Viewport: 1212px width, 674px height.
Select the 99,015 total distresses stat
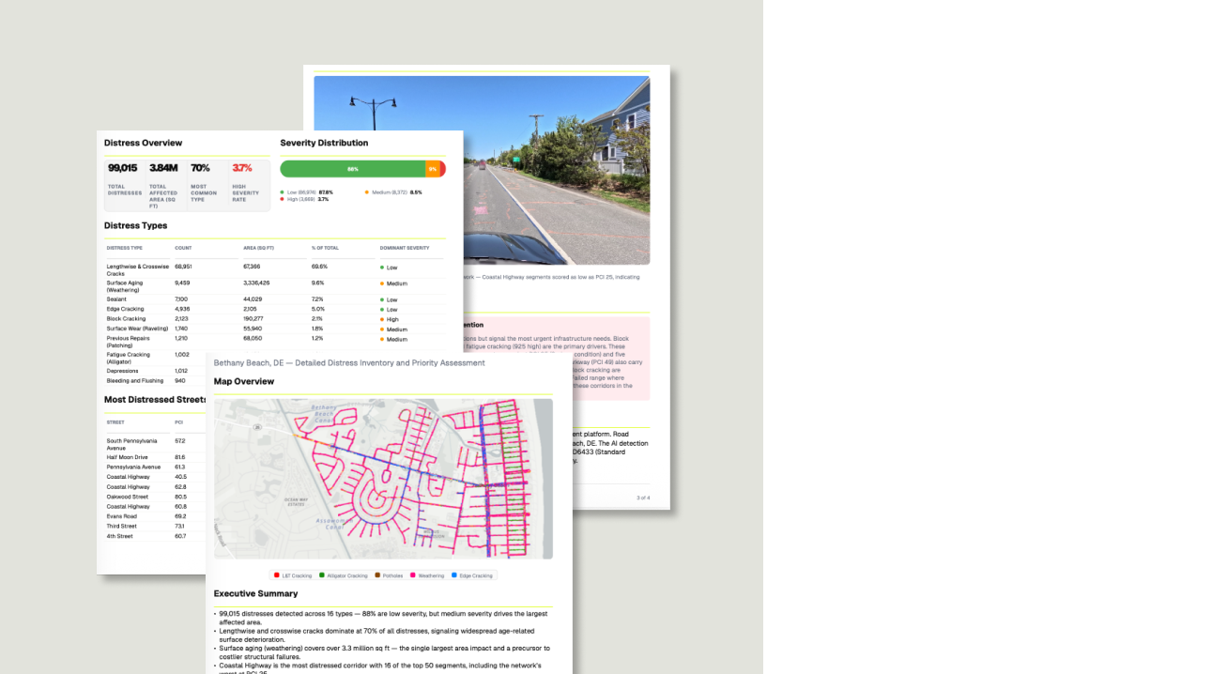coord(122,167)
